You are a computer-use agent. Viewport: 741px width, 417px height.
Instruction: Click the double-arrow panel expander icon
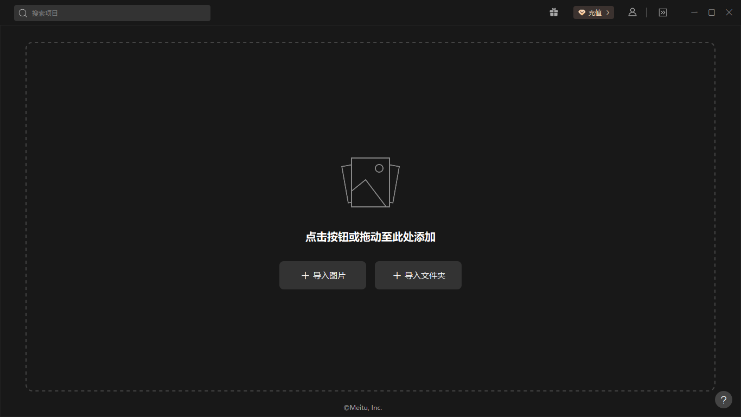pyautogui.click(x=662, y=12)
